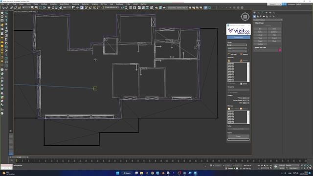Click the Sphere primitive button
This screenshot has width=313, height=176.
(260, 32)
